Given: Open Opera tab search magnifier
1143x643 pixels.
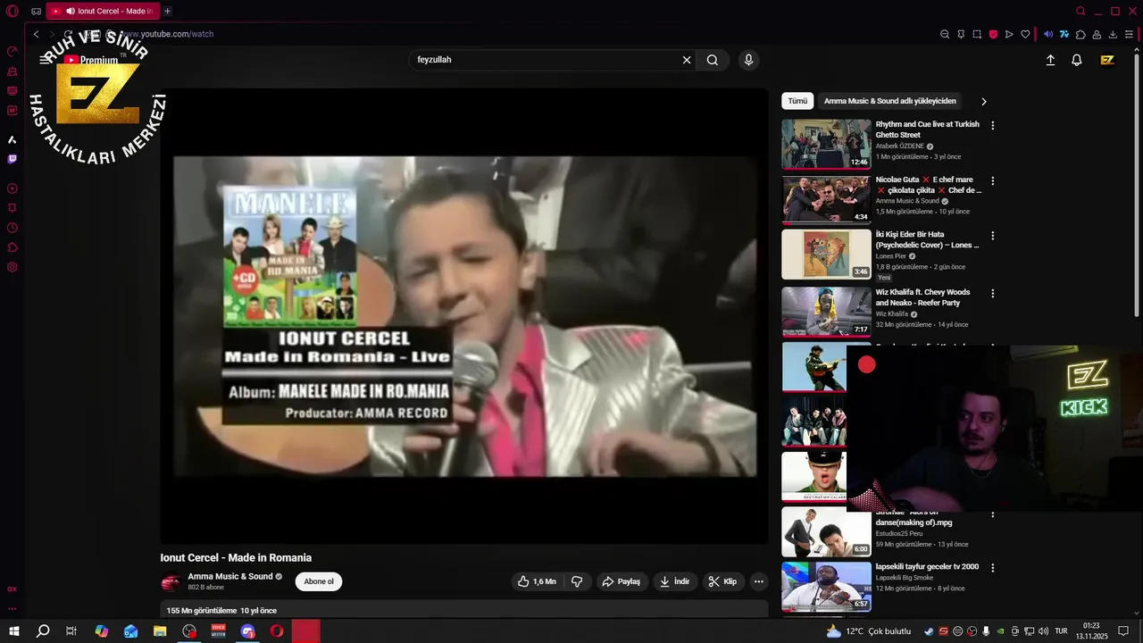Looking at the screenshot, I should click(x=1080, y=11).
